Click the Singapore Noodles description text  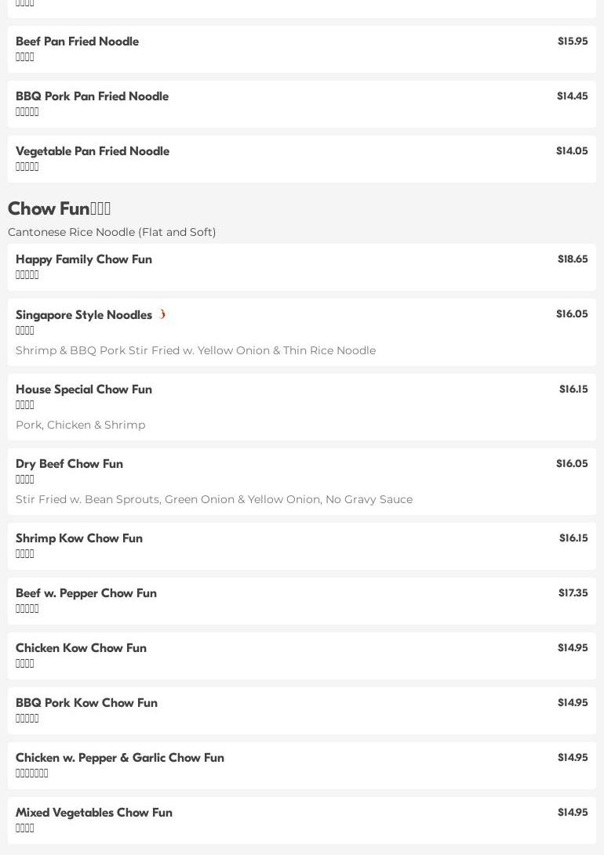click(196, 350)
